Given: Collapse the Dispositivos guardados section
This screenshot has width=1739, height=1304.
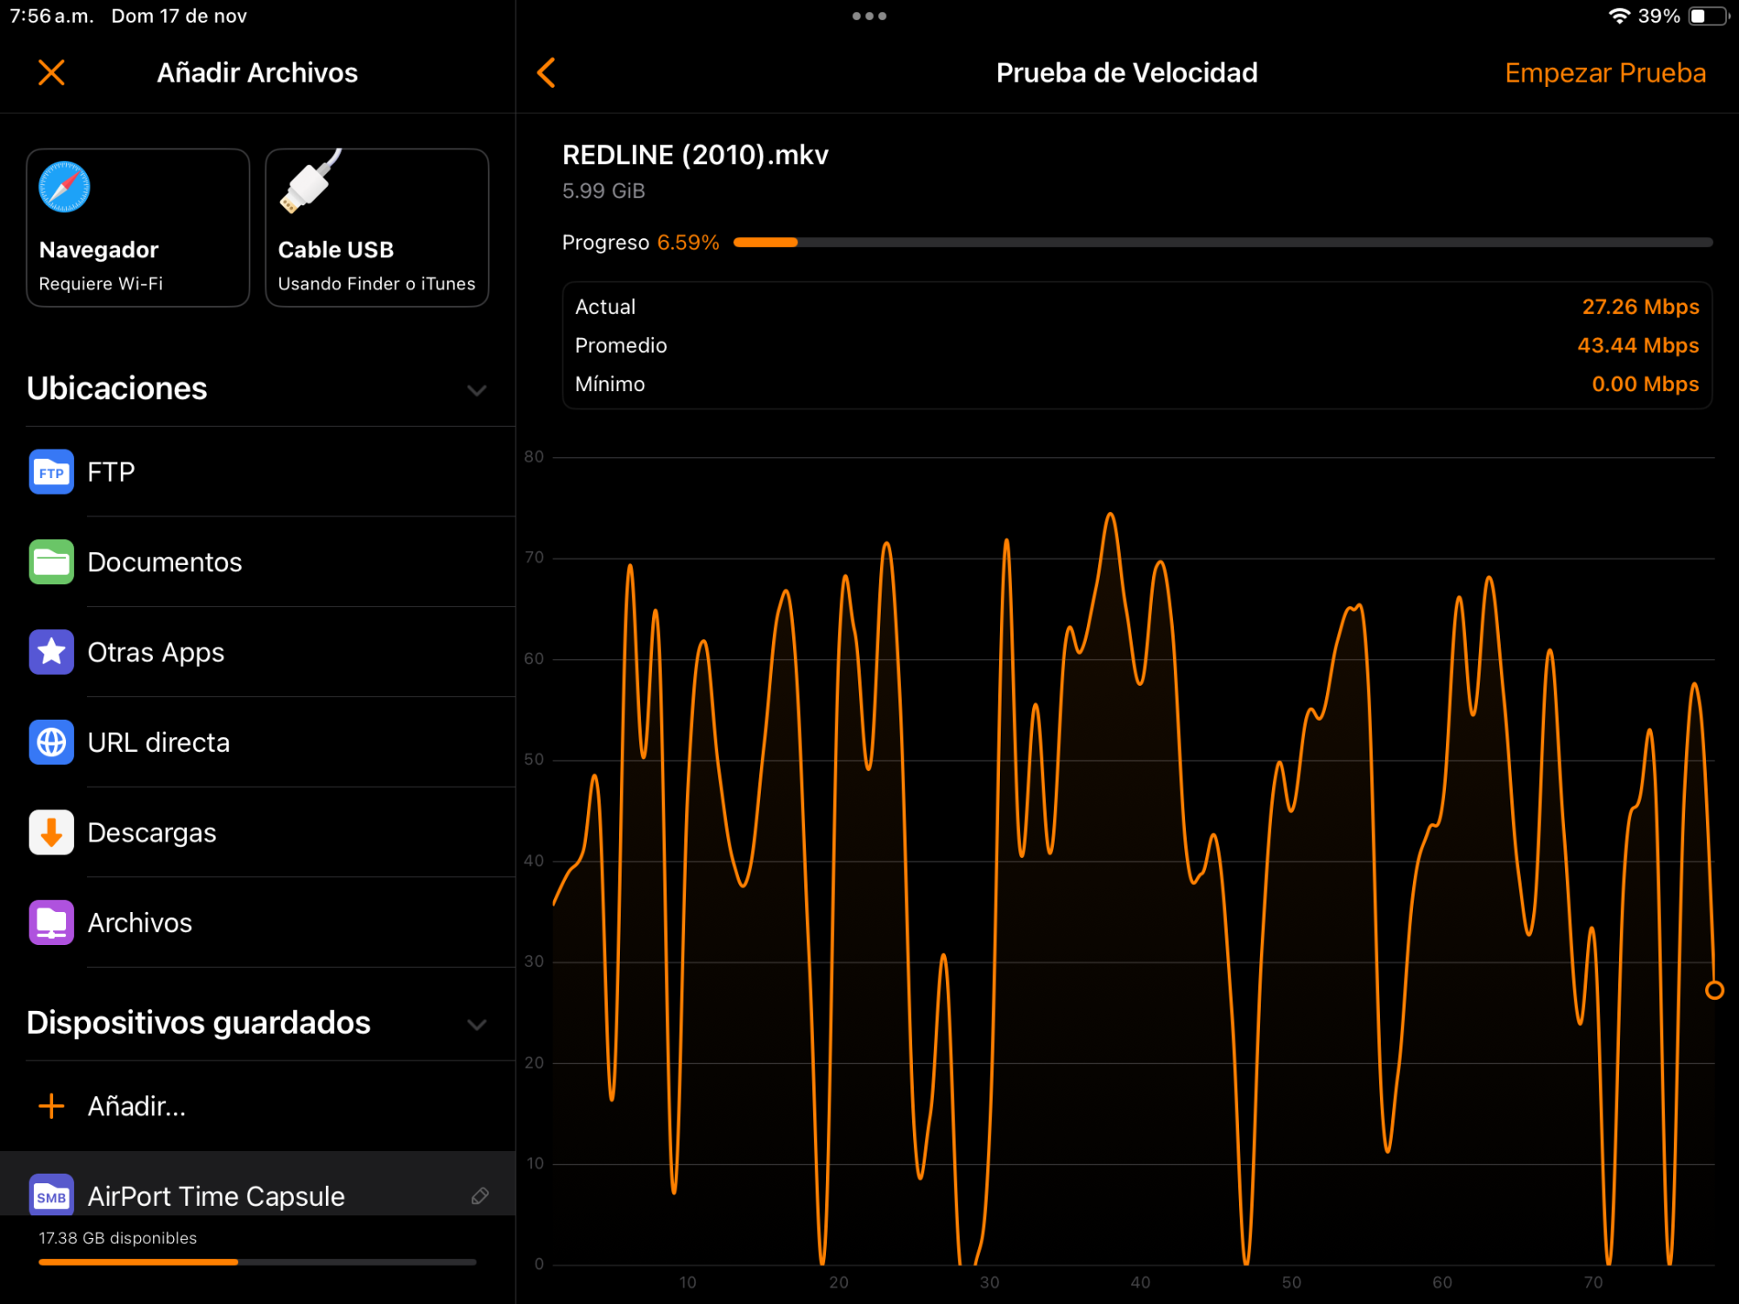Looking at the screenshot, I should point(476,1024).
